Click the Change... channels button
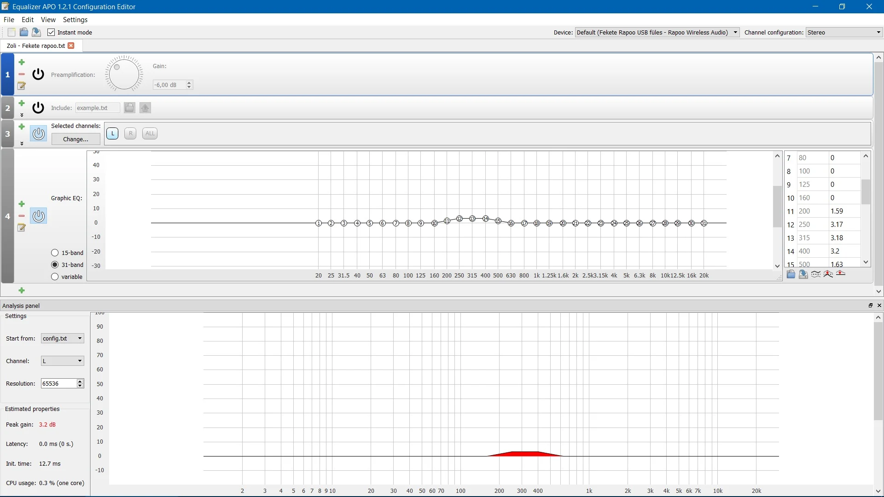 click(x=76, y=139)
